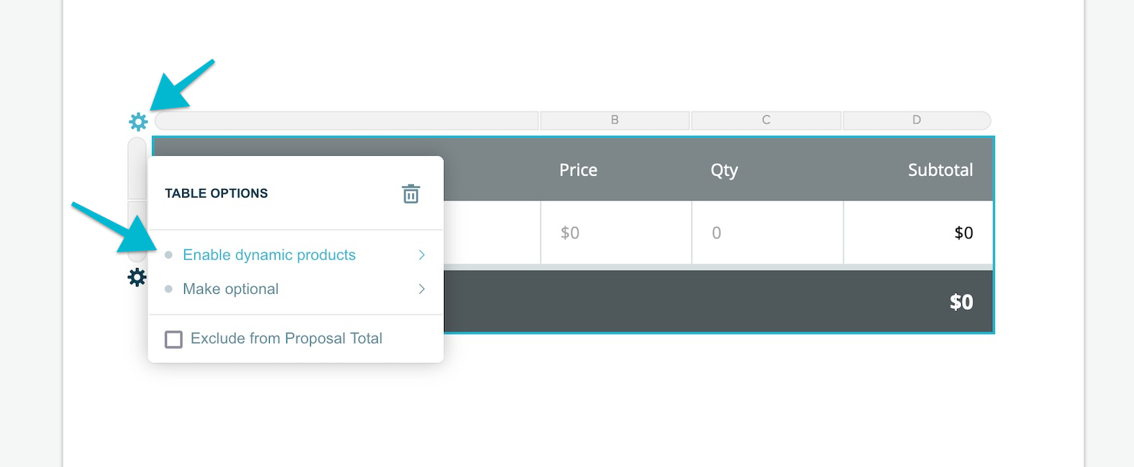Click the bold total $0 in footer
Screen dimensions: 1134x467
[961, 302]
